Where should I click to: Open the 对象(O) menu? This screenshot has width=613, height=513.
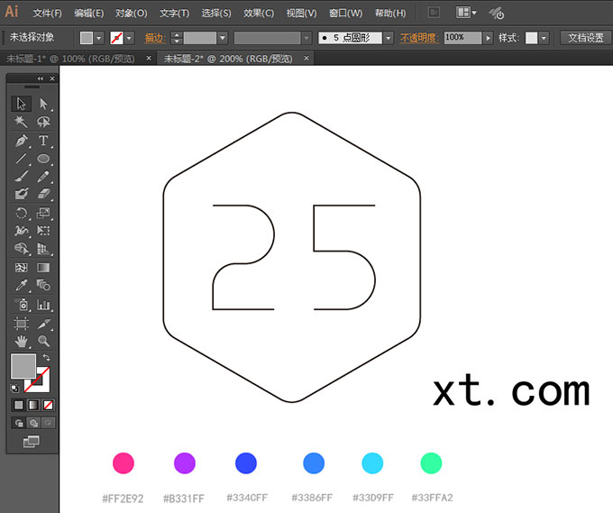click(132, 14)
